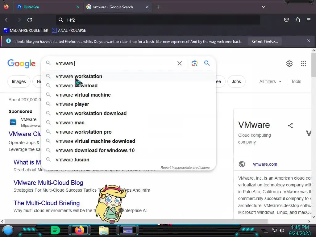Screen dimensions: 316x237
Task: Select suggestion vmware download for windows 10
Action: tap(128, 151)
